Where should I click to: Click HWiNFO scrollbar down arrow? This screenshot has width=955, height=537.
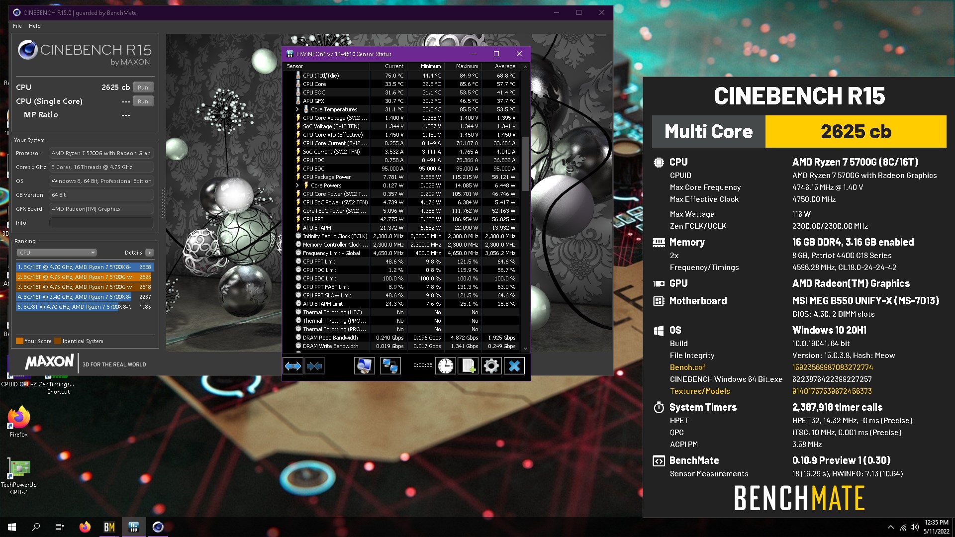(525, 349)
